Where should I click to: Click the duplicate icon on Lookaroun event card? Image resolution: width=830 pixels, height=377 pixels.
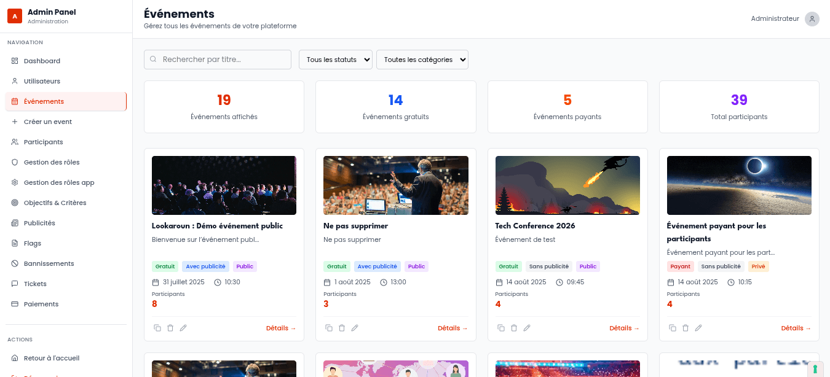tap(157, 328)
